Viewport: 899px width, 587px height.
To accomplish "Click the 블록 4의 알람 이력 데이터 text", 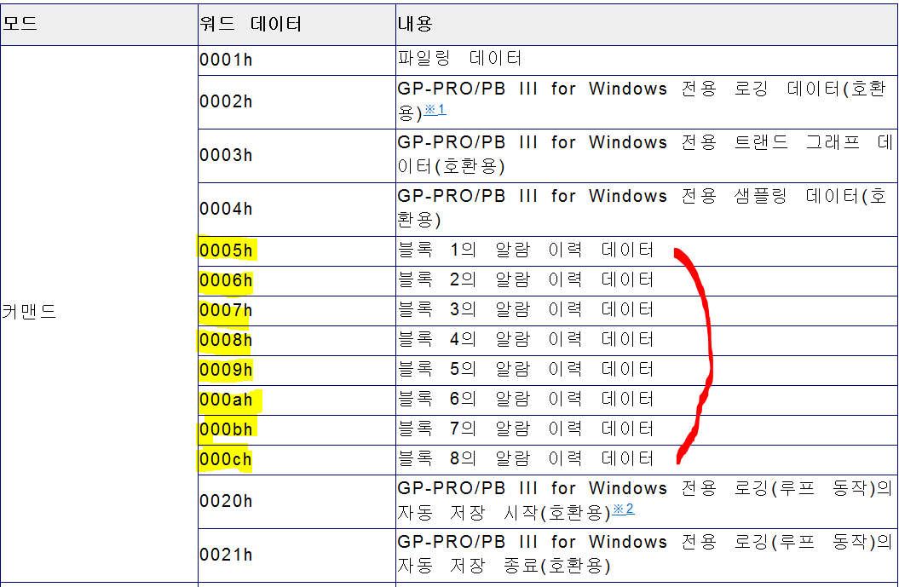I will click(x=526, y=339).
